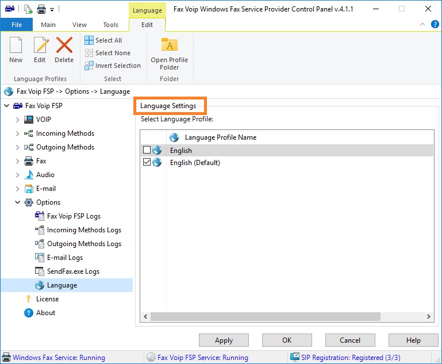The image size is (442, 364).
Task: Click Select None in the ribbon
Action: click(x=107, y=53)
